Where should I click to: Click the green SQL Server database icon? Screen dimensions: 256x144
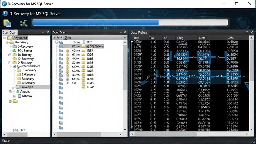[x=14, y=50]
